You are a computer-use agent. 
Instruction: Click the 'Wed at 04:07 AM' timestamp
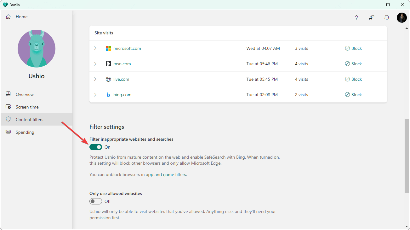pyautogui.click(x=263, y=48)
